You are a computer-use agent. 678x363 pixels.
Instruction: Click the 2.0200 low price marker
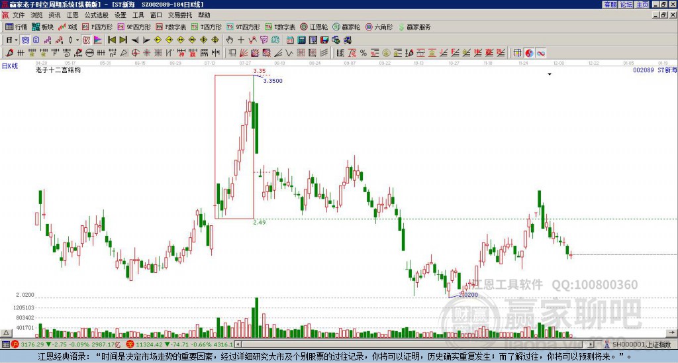pos(469,295)
